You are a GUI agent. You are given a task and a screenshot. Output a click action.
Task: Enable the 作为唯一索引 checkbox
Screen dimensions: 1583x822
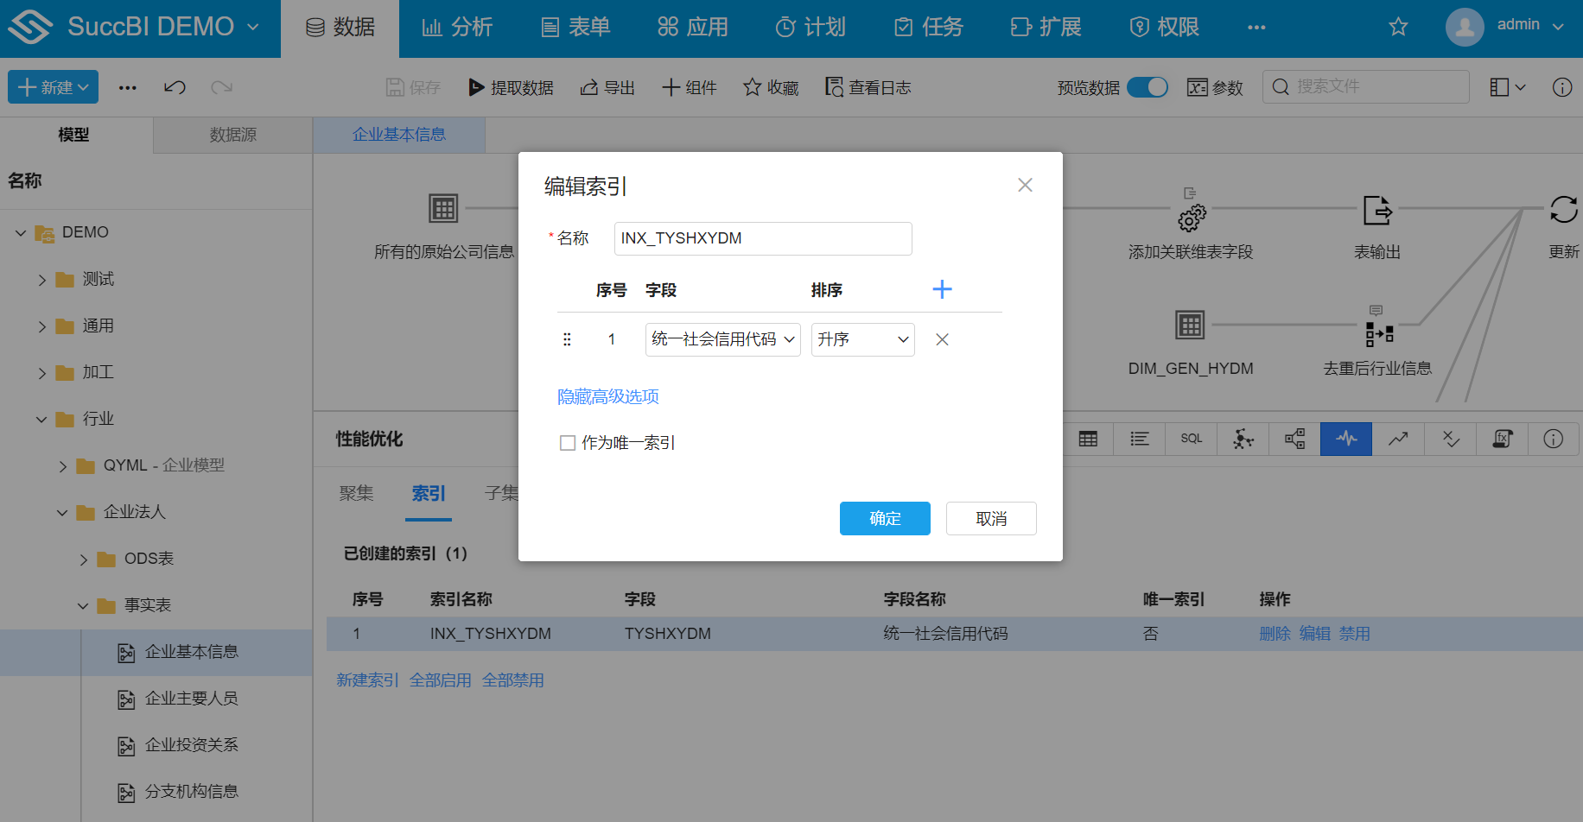coord(568,442)
